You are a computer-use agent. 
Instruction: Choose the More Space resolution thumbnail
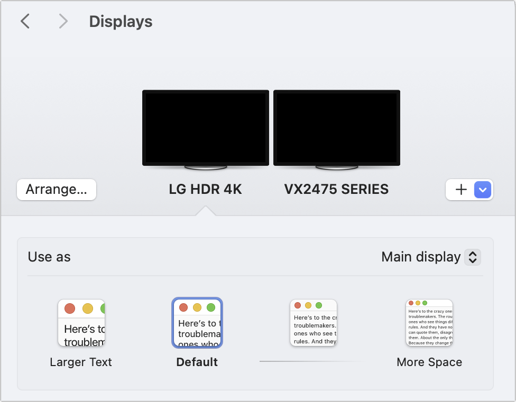(x=429, y=323)
